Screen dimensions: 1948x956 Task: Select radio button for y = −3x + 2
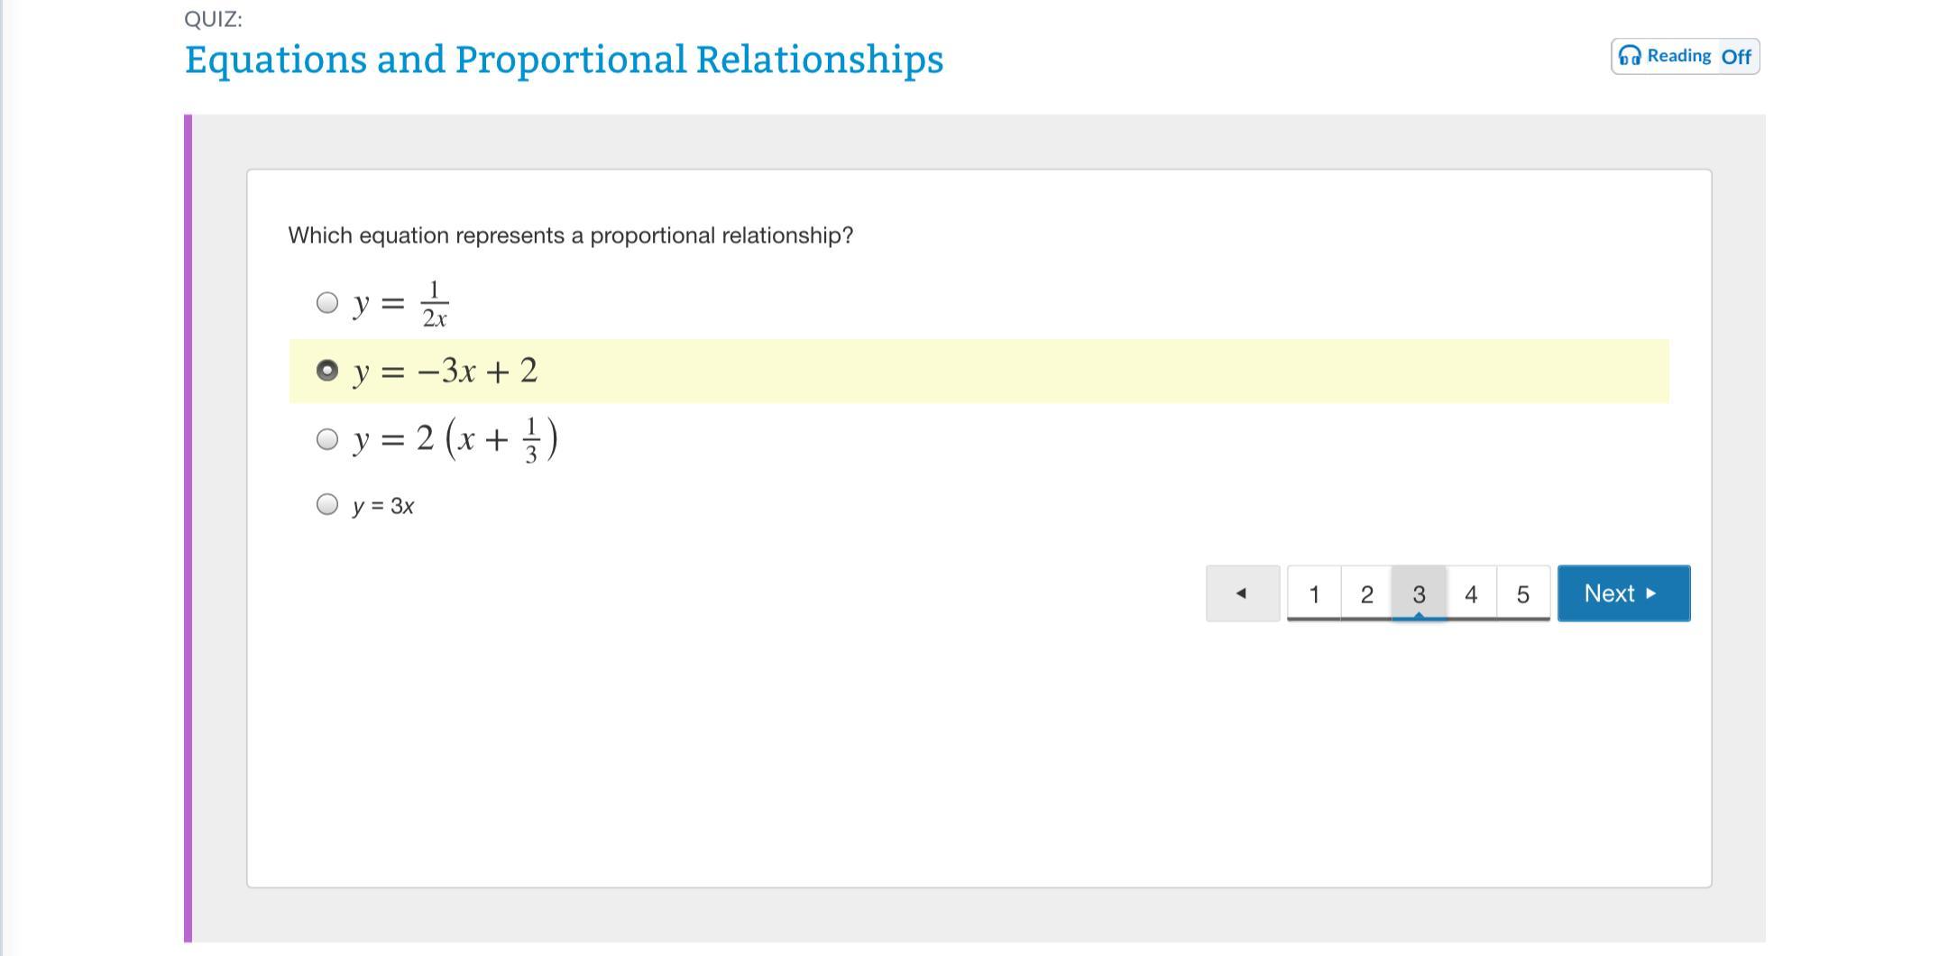(x=327, y=371)
